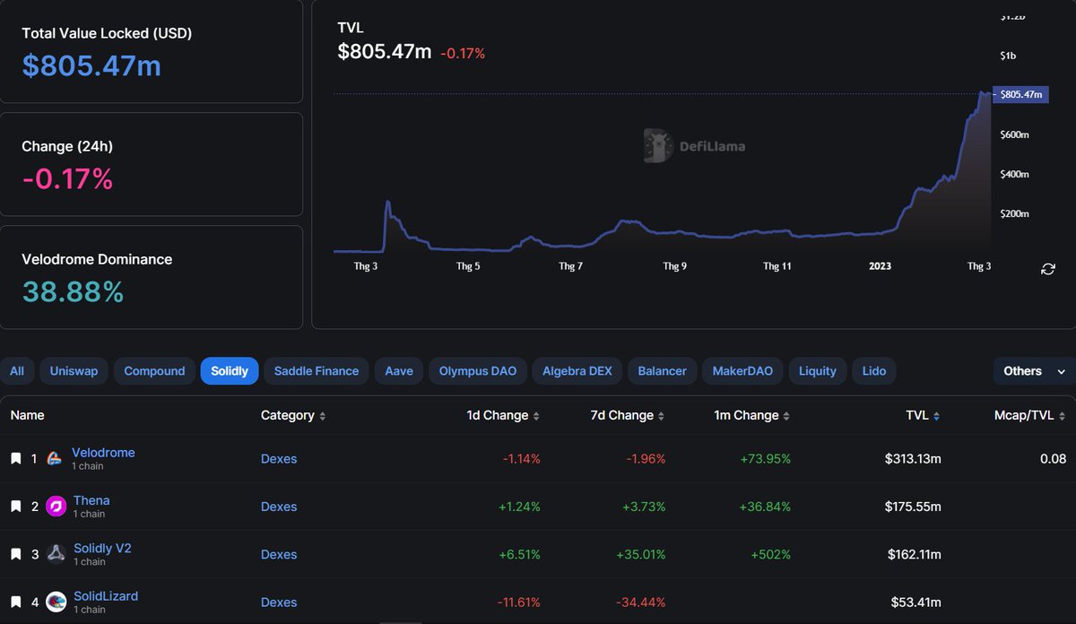Select the Uniswap filter tab

click(x=74, y=371)
